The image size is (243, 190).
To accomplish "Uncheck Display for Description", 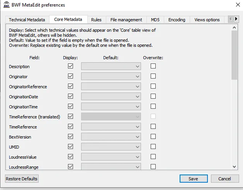I will (x=71, y=66).
